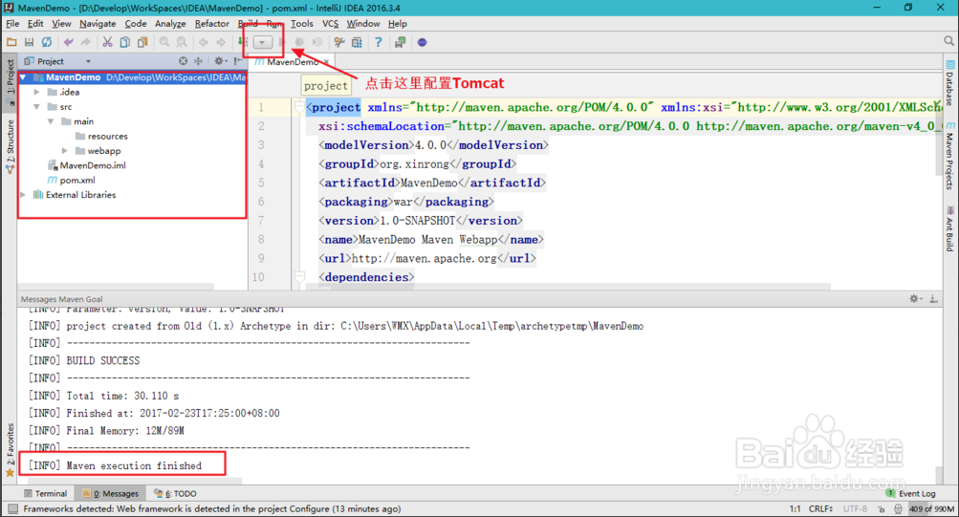Open Structure side tool window

pyautogui.click(x=10, y=146)
